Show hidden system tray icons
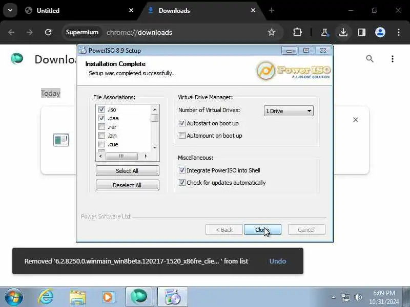 [334, 297]
